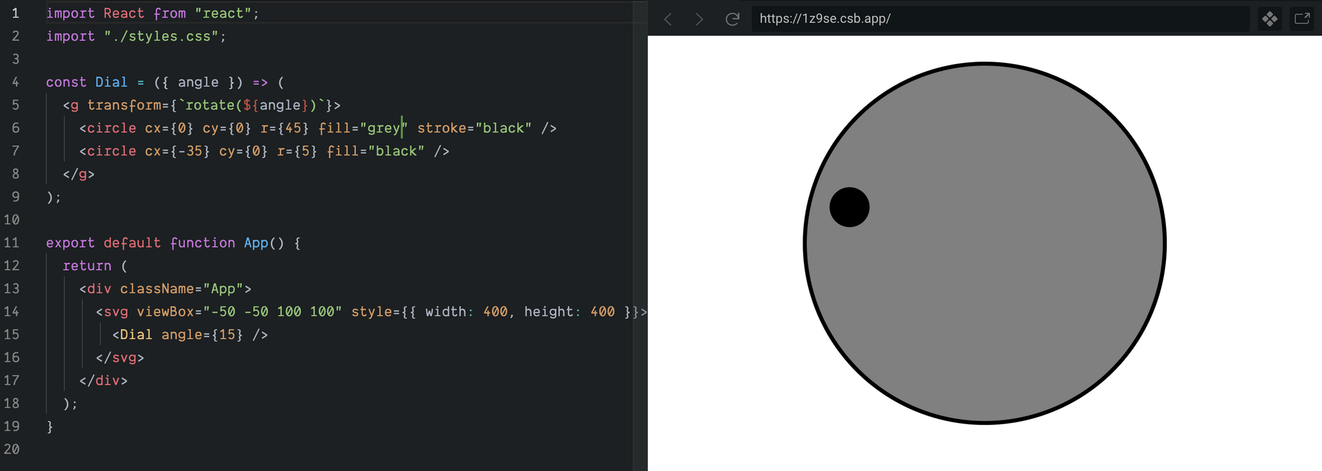Click the four-diamond icon beside the URL bar
The width and height of the screenshot is (1322, 471).
pos(1270,18)
